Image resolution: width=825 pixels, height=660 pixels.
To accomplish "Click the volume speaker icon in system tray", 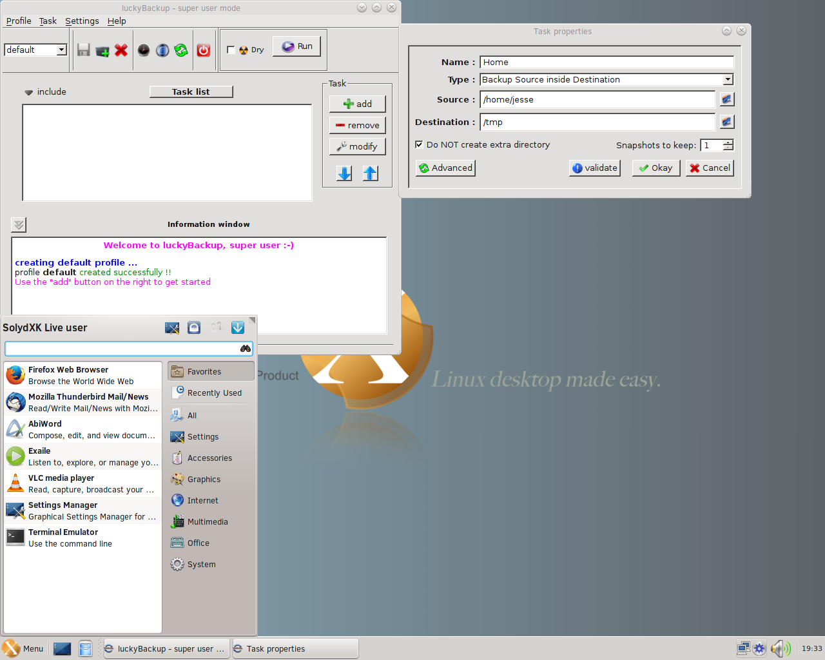I will [x=781, y=648].
